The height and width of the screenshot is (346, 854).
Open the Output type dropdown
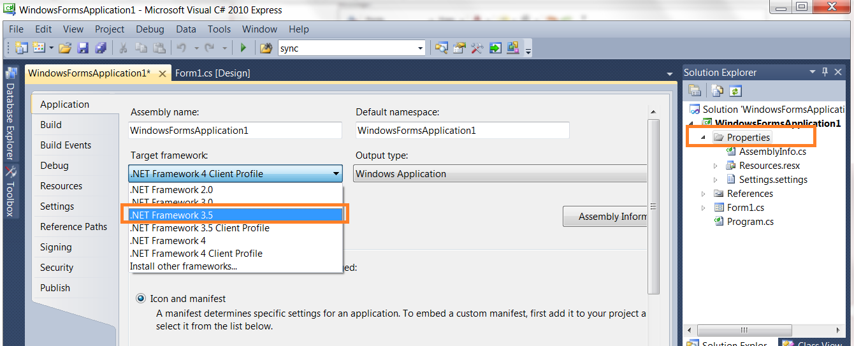click(500, 174)
